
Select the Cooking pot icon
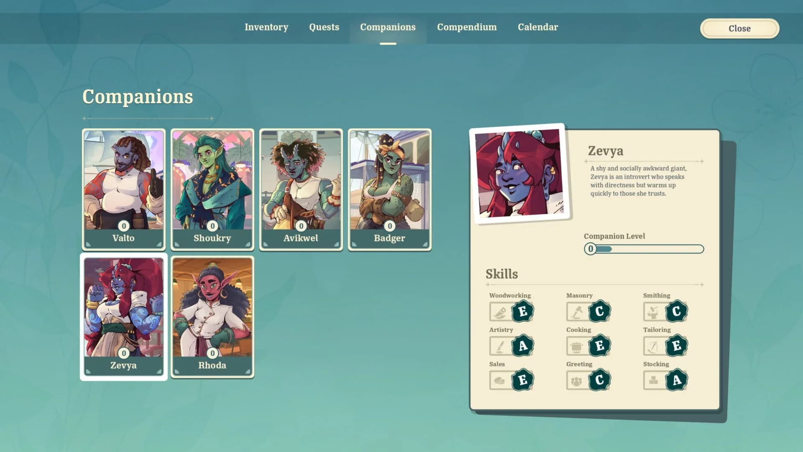click(577, 346)
